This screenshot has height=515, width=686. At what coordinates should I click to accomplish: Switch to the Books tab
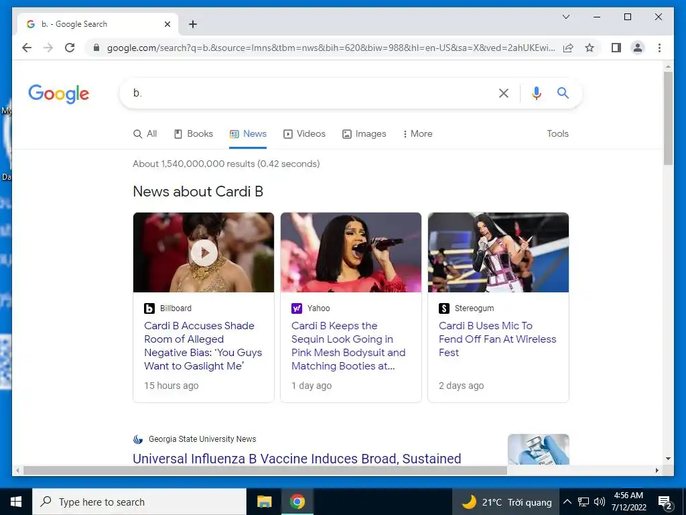(x=194, y=133)
